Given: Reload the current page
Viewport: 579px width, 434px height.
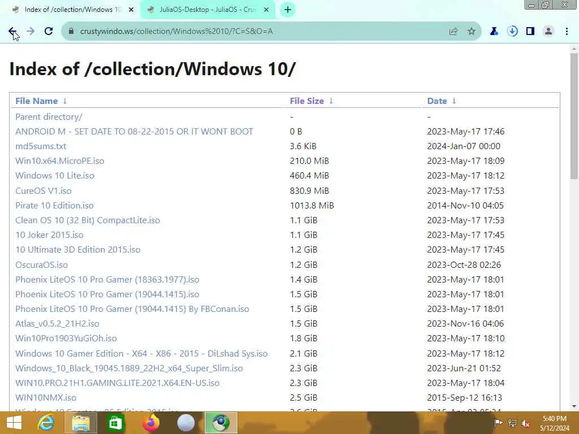Looking at the screenshot, I should point(49,32).
